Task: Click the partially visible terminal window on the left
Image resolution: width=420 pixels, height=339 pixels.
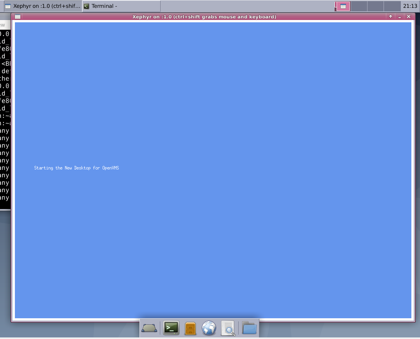Action: (x=5, y=117)
